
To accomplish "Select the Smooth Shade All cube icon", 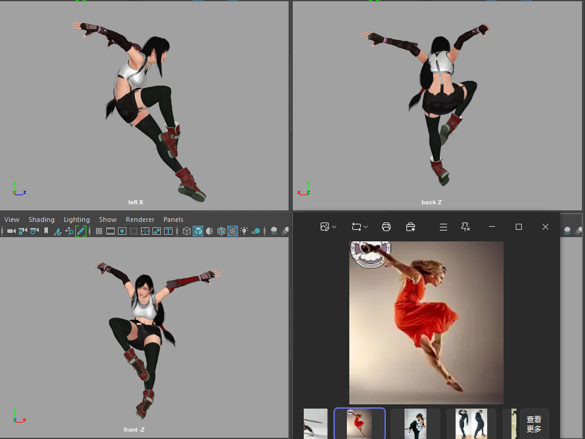I will point(198,231).
